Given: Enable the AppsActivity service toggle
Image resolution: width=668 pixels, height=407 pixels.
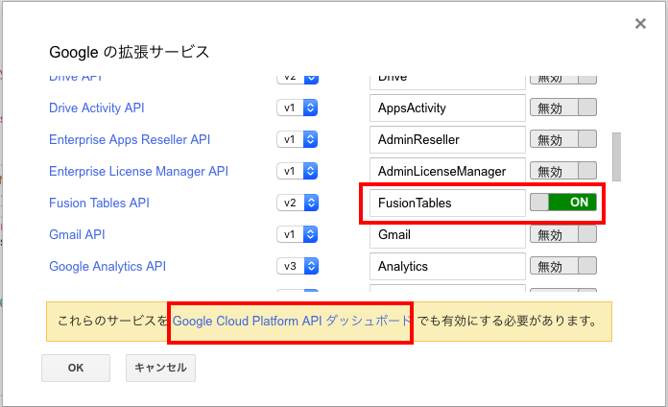Looking at the screenshot, I should point(563,108).
